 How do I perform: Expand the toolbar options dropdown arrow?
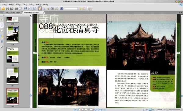coord(91,9)
